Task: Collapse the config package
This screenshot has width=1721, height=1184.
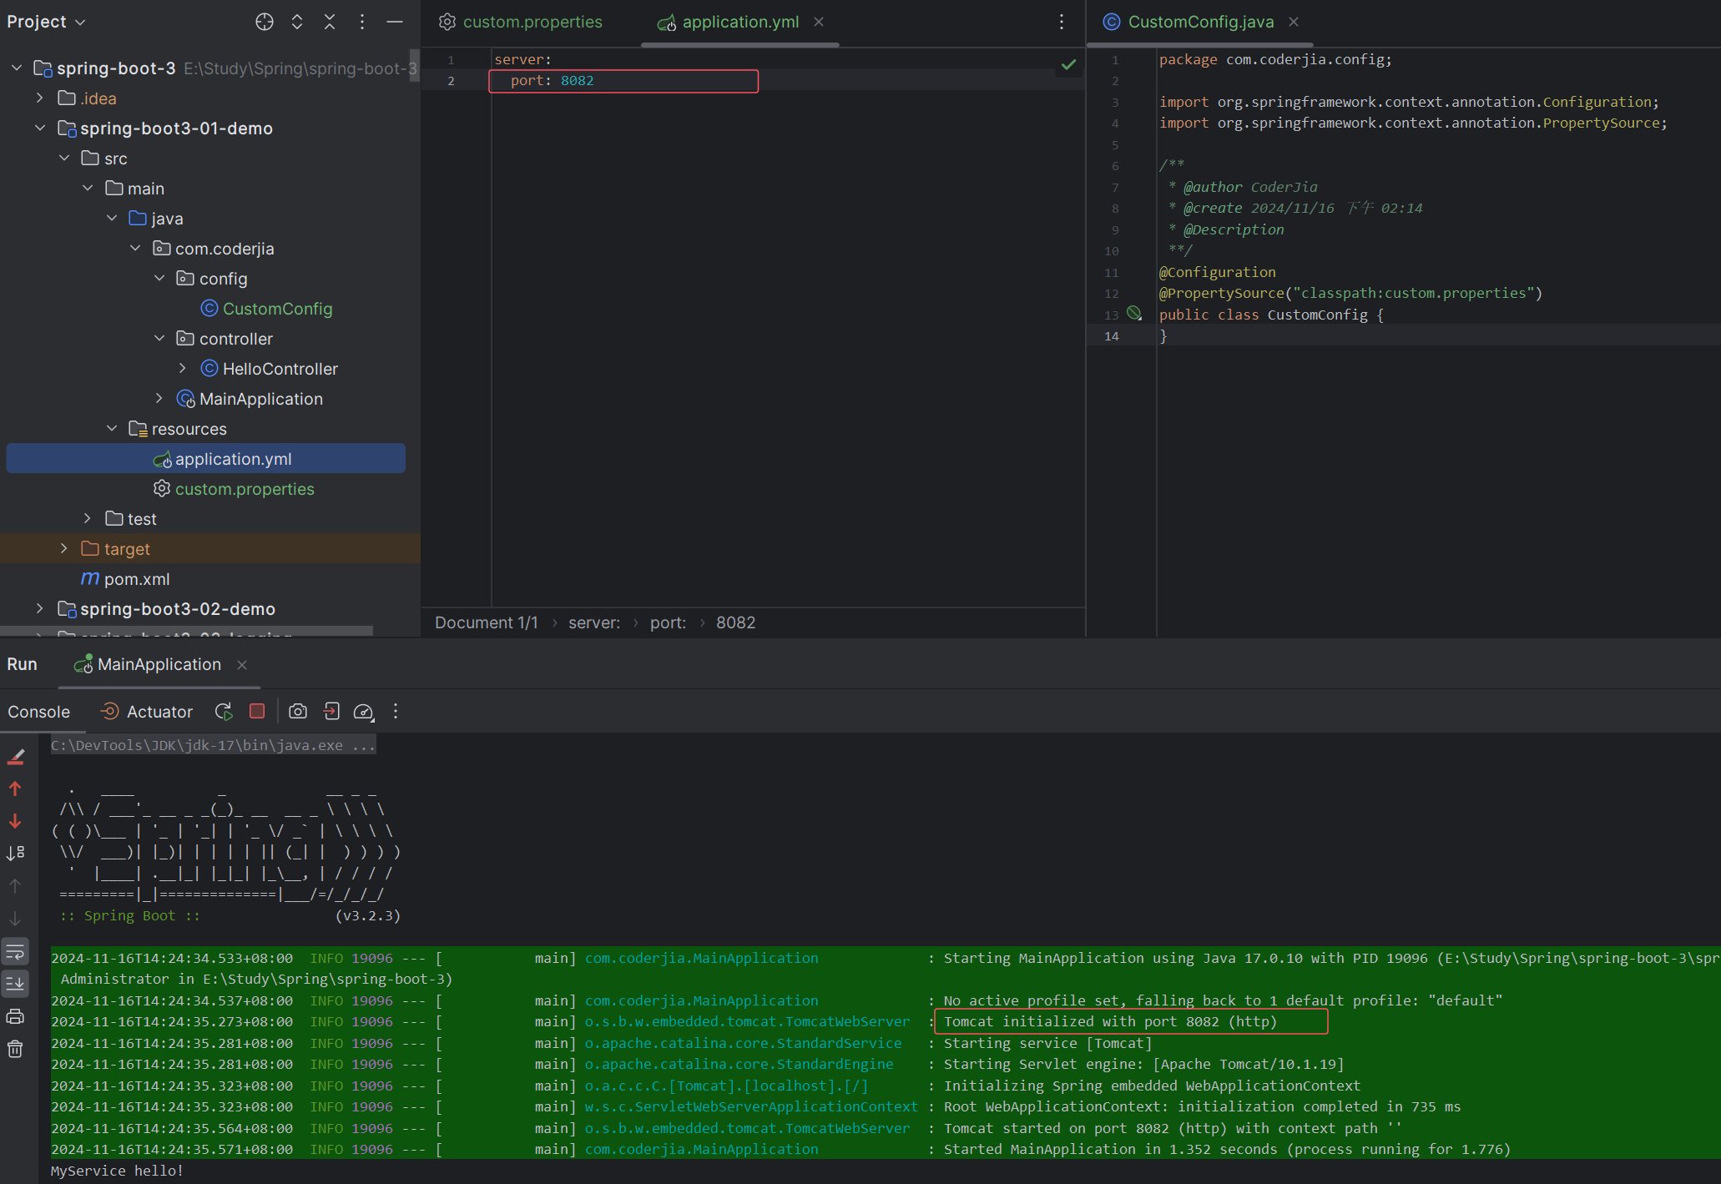Action: pyautogui.click(x=159, y=278)
